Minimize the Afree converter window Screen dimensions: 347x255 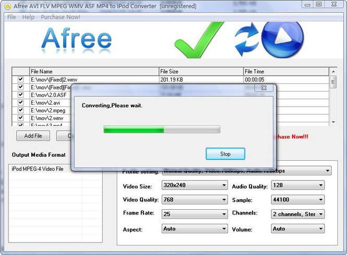point(308,4)
